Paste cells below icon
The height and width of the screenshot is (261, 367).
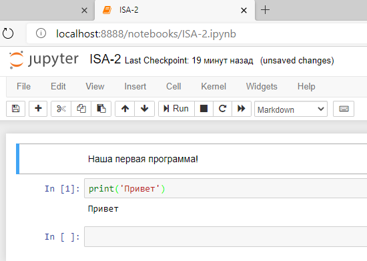coord(101,109)
